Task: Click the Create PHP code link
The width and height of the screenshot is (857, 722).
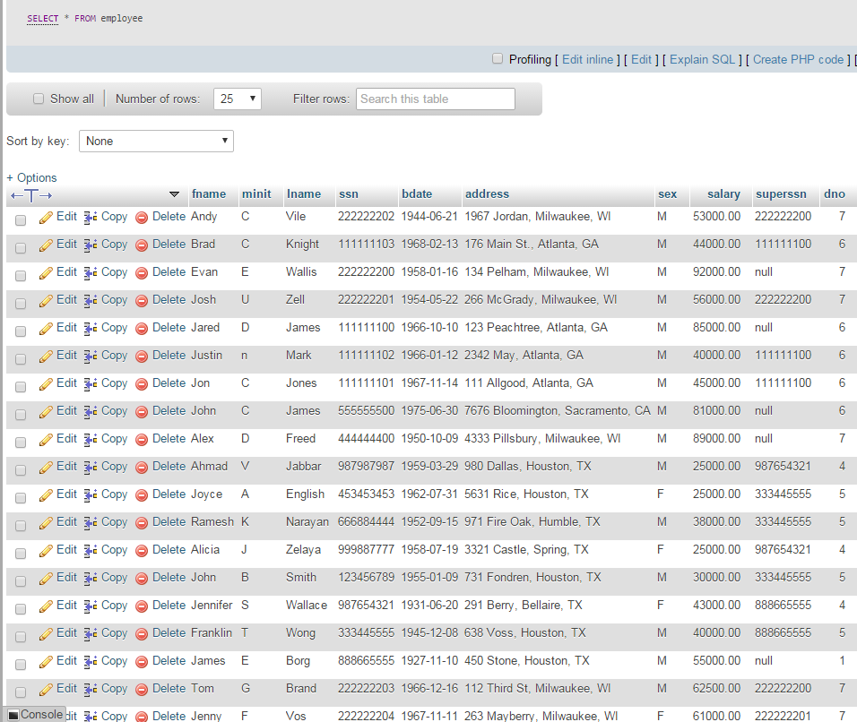Action: [x=799, y=59]
